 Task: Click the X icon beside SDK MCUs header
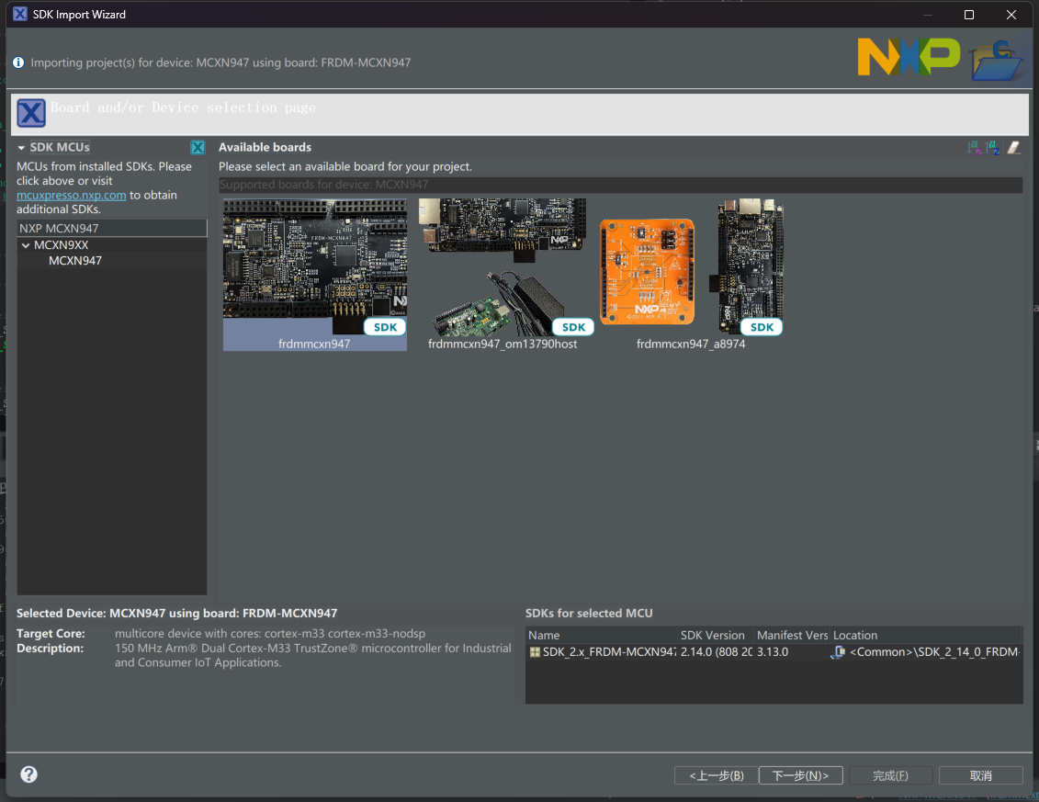click(x=198, y=147)
